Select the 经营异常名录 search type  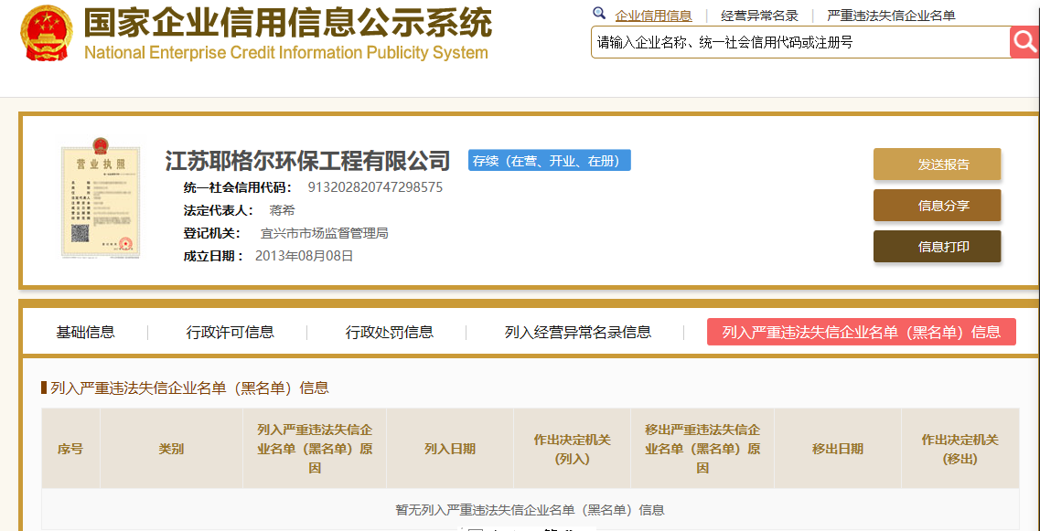point(759,16)
